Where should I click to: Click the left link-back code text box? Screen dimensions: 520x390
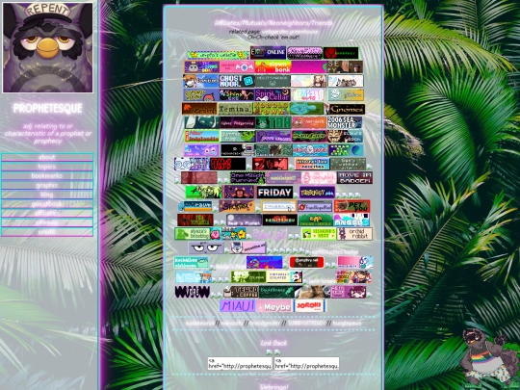(x=240, y=363)
